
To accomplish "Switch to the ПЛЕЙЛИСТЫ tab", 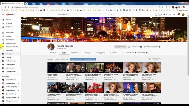I will click(75, 53).
